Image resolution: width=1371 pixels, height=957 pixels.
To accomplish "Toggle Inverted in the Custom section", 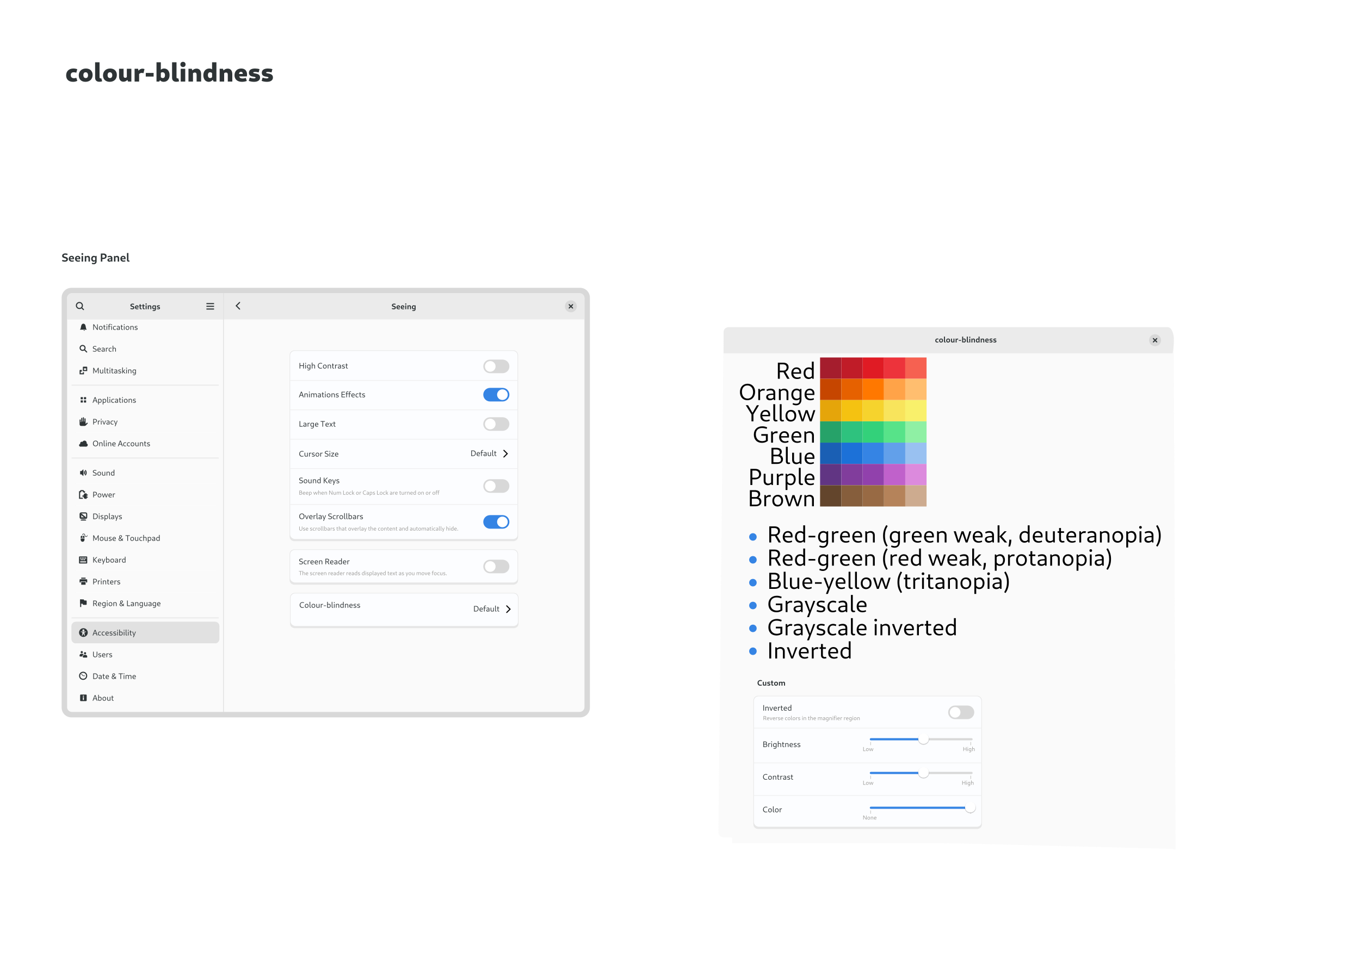I will tap(961, 712).
